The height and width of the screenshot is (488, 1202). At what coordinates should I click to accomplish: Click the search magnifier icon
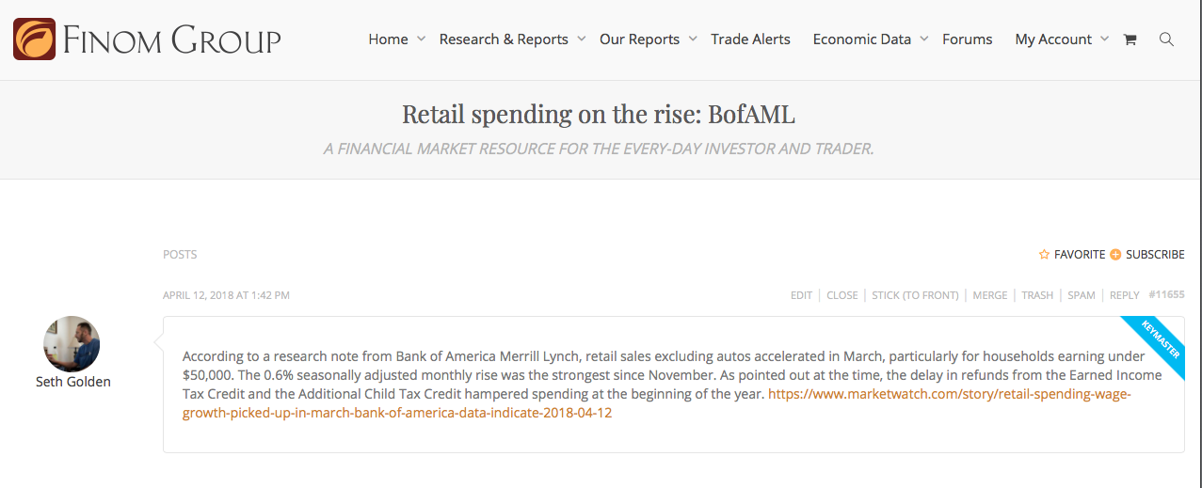1166,39
